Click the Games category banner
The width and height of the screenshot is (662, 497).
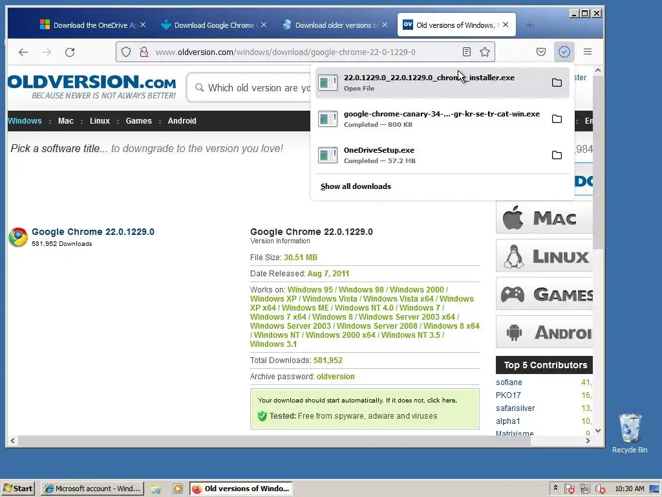[x=544, y=294]
